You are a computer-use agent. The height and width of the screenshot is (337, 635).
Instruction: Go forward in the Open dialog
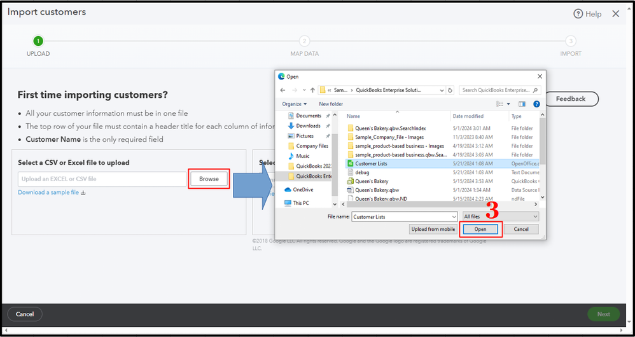click(x=295, y=90)
